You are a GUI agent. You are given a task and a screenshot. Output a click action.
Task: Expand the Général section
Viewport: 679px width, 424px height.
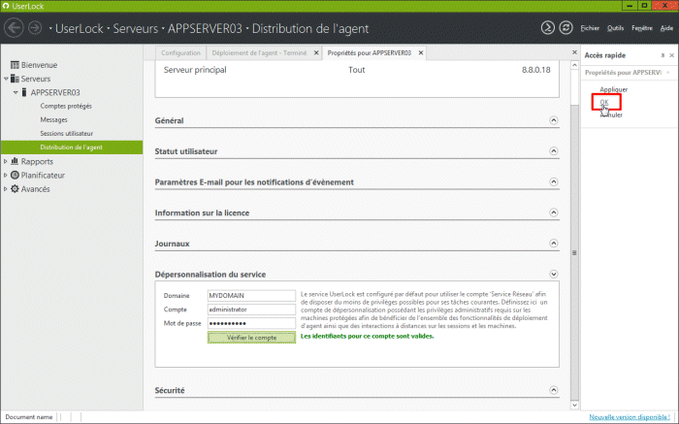pyautogui.click(x=554, y=120)
